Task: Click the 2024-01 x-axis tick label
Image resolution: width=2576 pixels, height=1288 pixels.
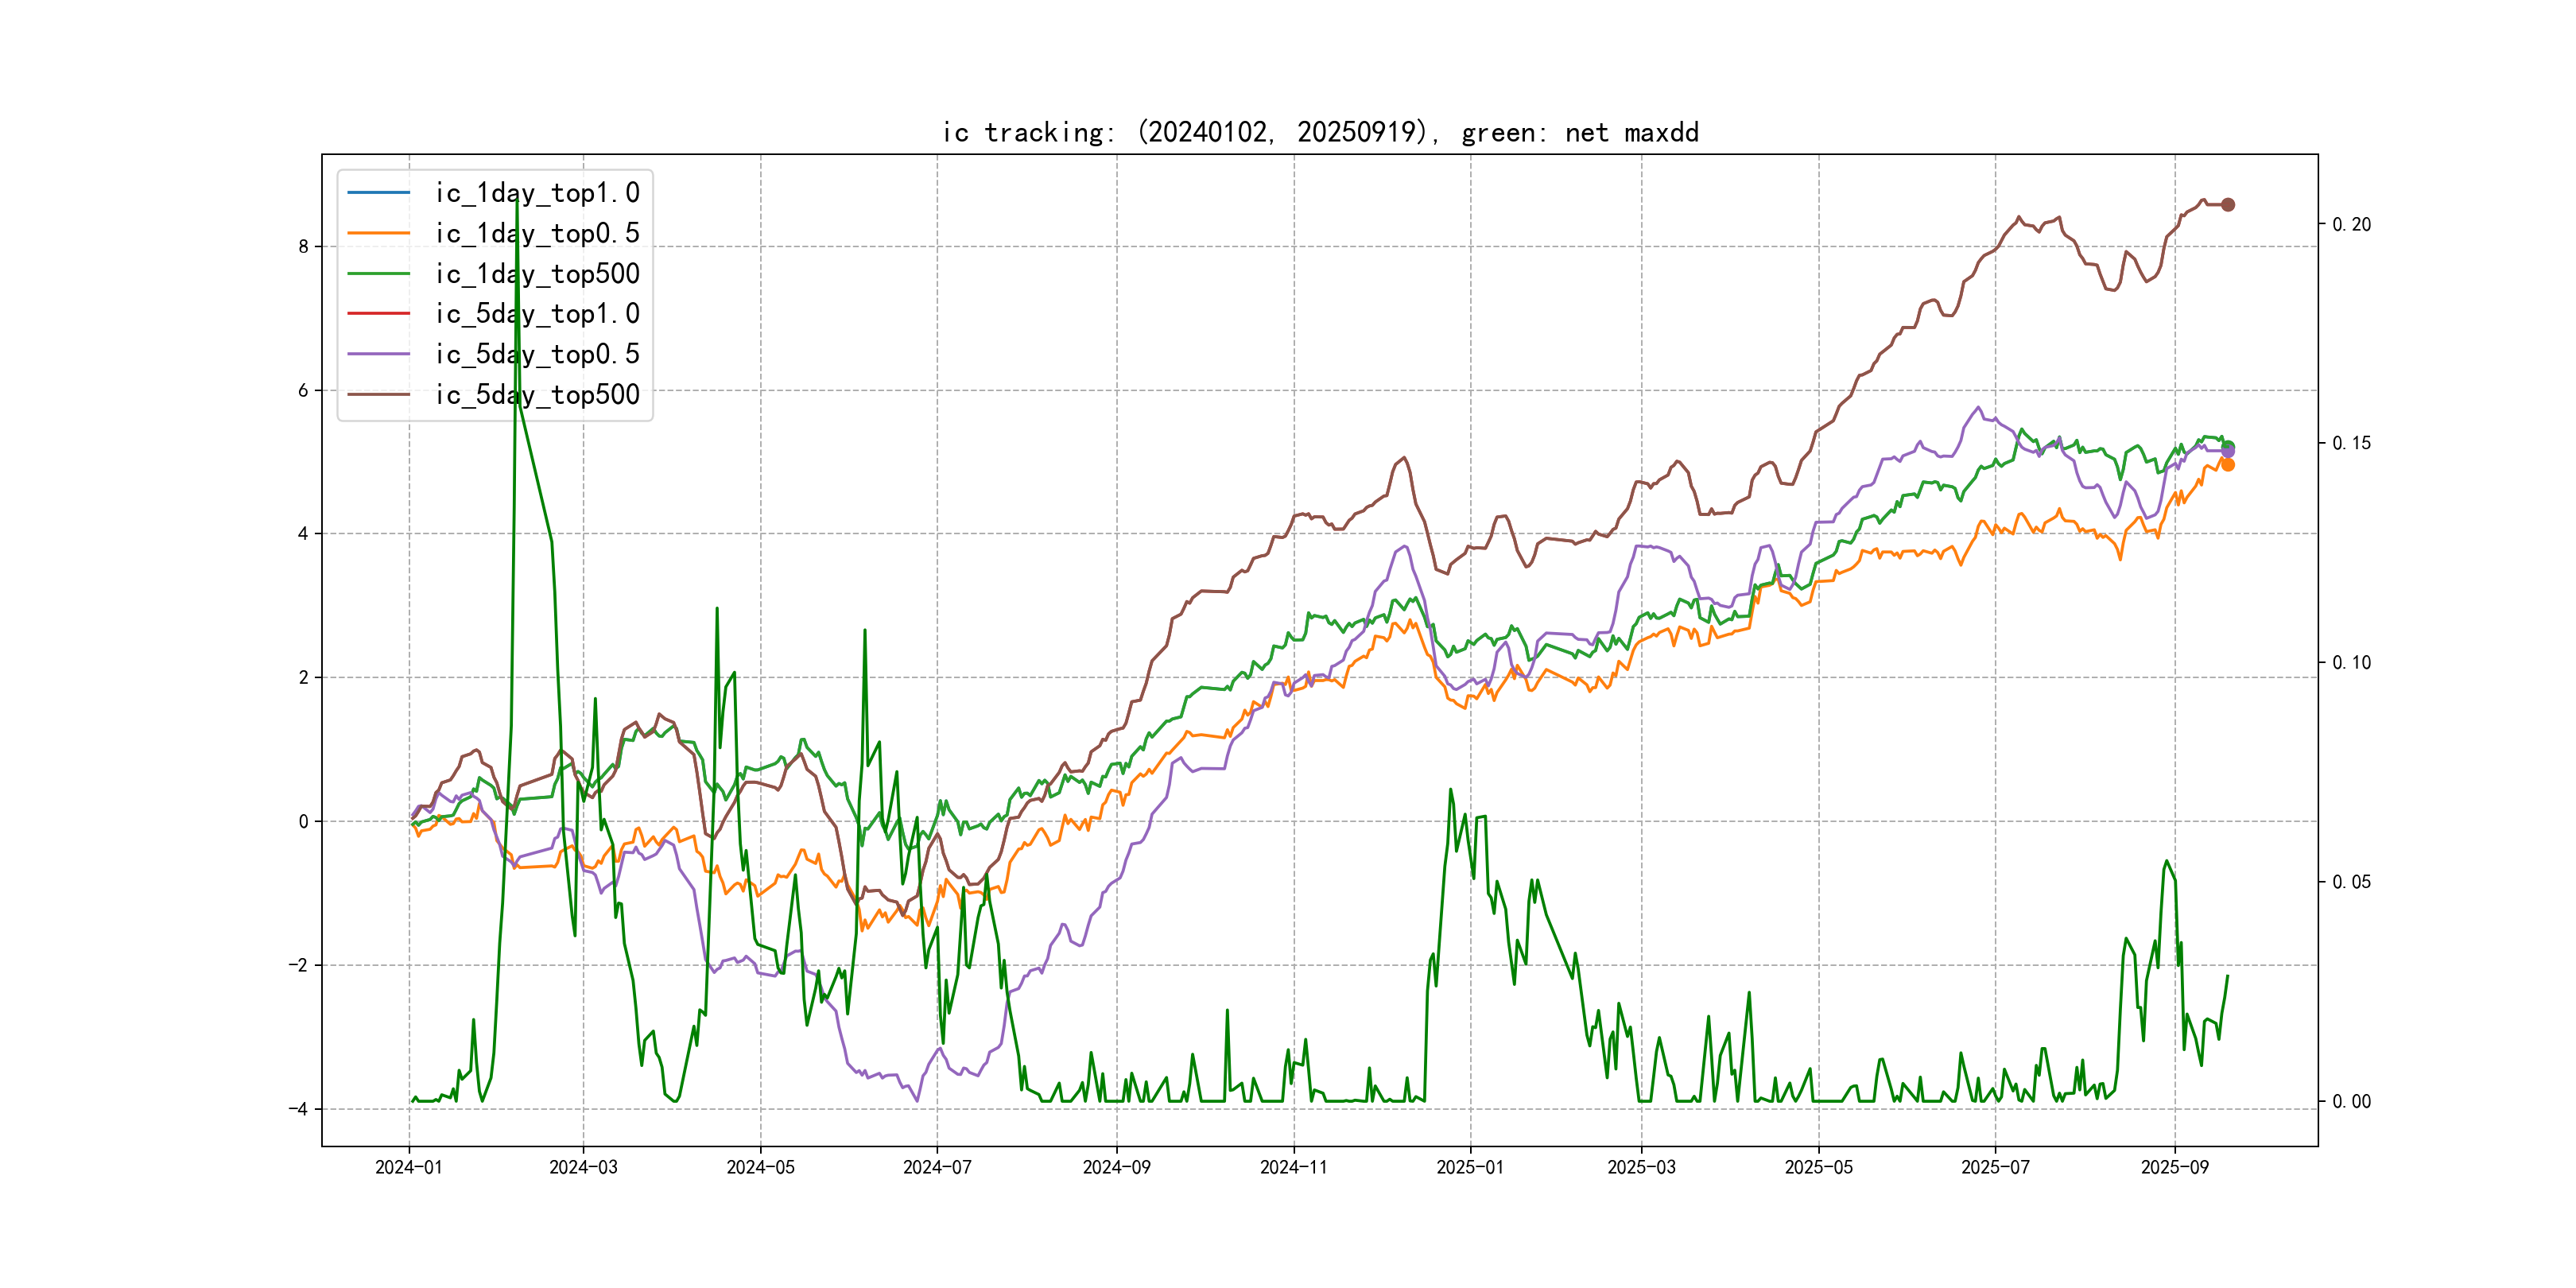Action: 408,1167
